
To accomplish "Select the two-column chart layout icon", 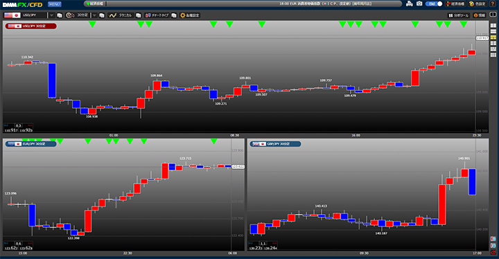I will [493, 26].
